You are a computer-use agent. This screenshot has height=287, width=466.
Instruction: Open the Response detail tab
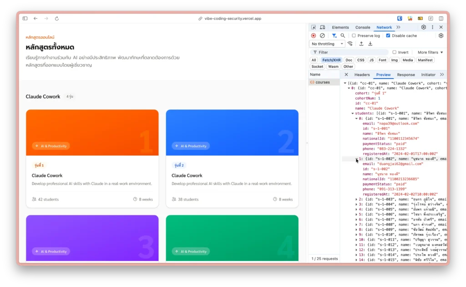pos(405,75)
